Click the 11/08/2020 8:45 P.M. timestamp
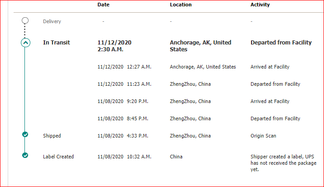The image size is (324, 187). click(122, 118)
